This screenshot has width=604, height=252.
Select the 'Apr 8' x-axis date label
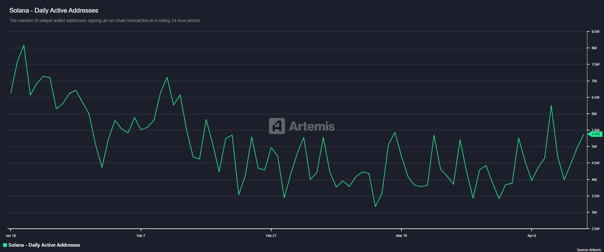pos(532,236)
